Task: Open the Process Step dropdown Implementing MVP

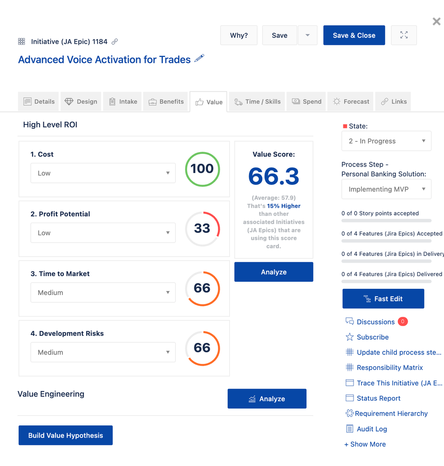Action: pos(386,189)
